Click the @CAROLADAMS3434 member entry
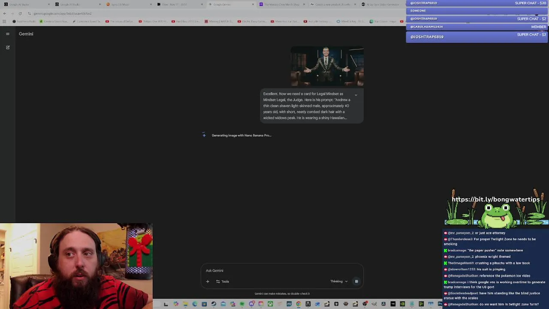The image size is (549, 309). tap(477, 27)
